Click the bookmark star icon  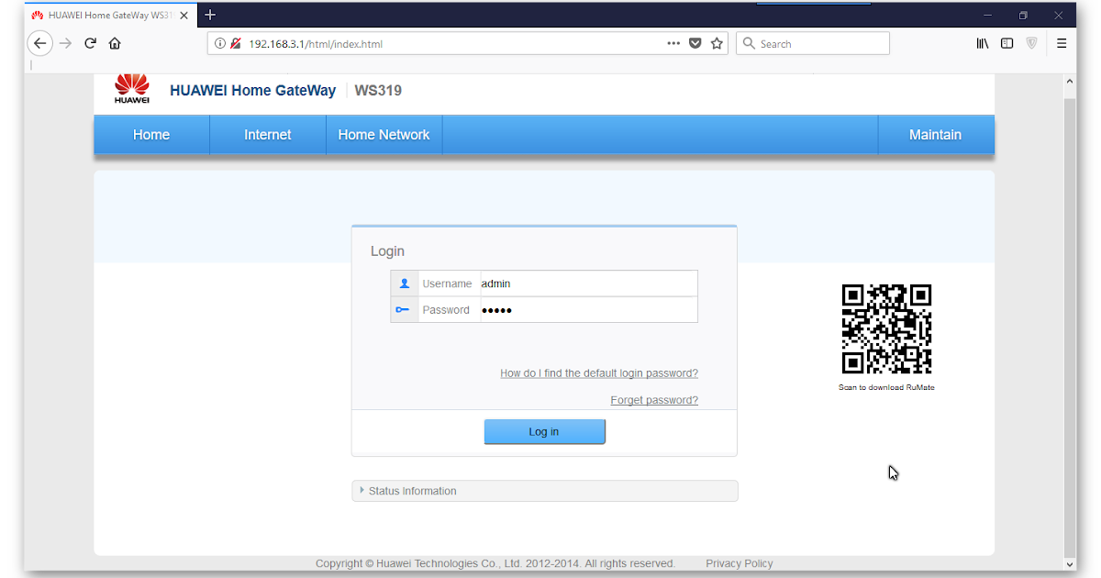[717, 43]
